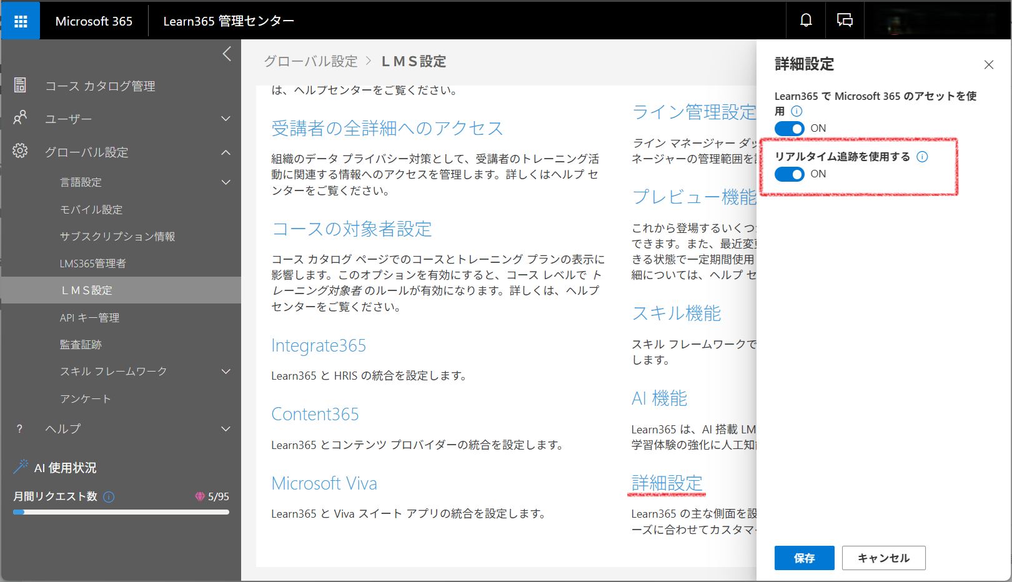Expand the スキル フレームワーク chevron
Viewport: 1012px width, 582px height.
pyautogui.click(x=226, y=372)
